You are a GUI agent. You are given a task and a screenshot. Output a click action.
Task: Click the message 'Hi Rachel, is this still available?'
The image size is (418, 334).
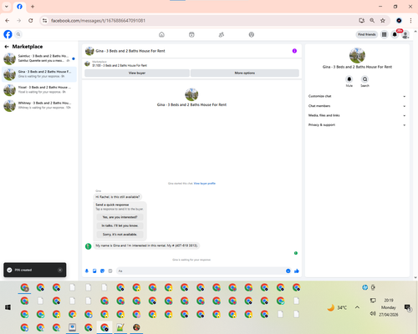pyautogui.click(x=117, y=197)
